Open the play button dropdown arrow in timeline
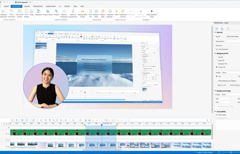 (19, 120)
